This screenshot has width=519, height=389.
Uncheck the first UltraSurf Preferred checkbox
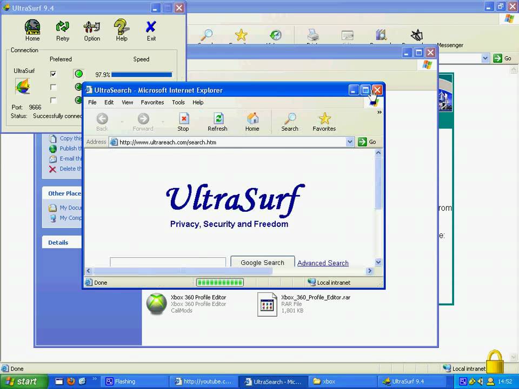[x=53, y=74]
